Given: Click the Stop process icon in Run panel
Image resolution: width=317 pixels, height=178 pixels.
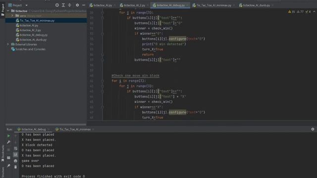Looking at the screenshot, I should coord(9,150).
